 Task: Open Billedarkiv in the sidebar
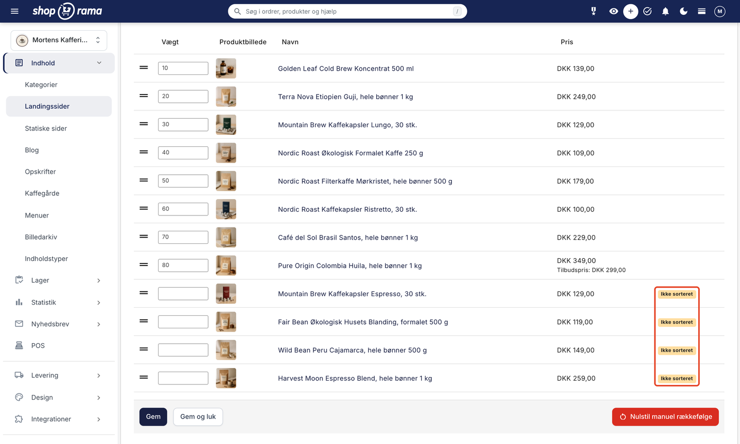pyautogui.click(x=59, y=237)
